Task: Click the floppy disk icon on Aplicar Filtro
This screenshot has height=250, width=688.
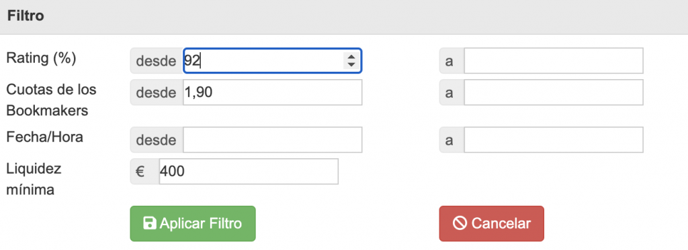Action: 150,223
